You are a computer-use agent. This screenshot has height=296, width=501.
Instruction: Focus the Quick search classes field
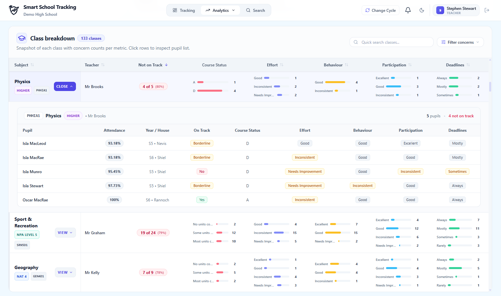[x=391, y=42]
